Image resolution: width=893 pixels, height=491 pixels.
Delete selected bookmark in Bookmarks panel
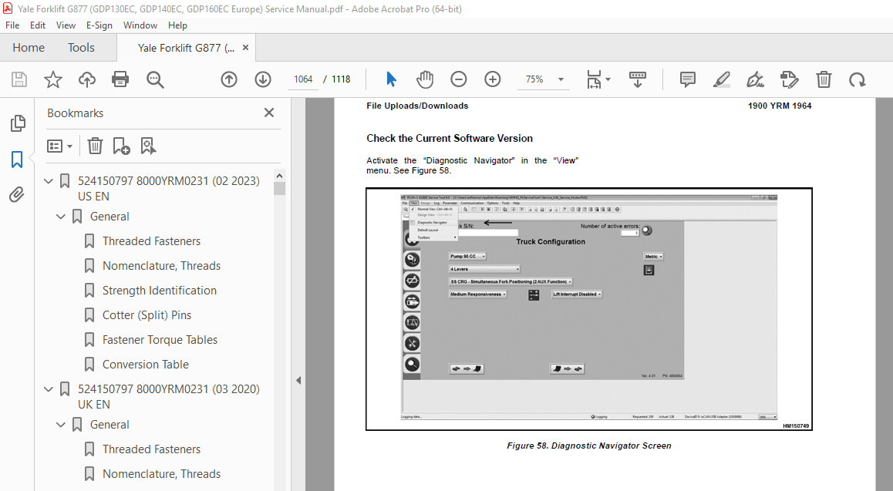coord(95,146)
